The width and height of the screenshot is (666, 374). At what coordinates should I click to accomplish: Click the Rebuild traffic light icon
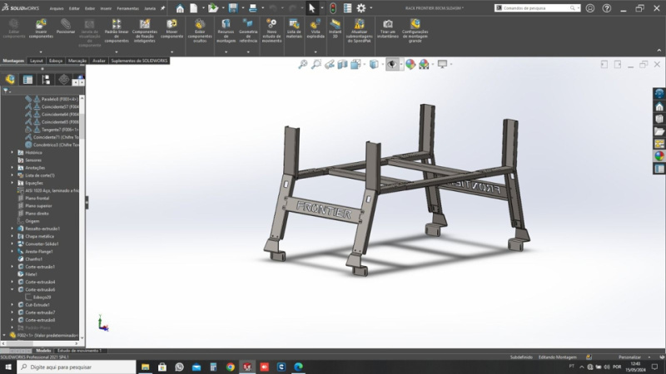334,8
